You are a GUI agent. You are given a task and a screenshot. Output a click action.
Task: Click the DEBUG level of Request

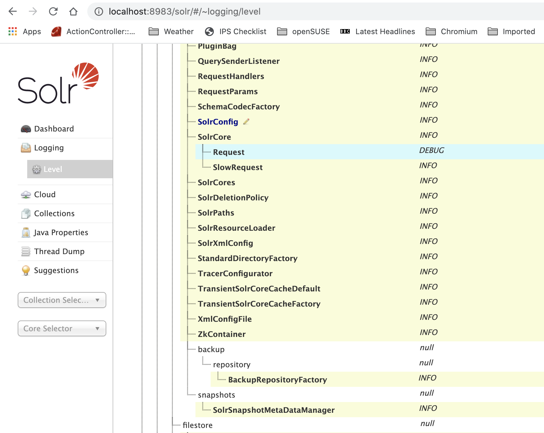pos(432,150)
